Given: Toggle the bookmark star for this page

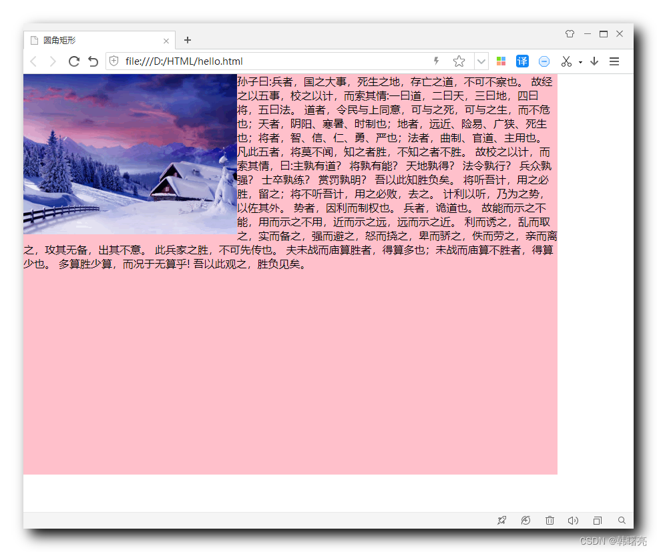Looking at the screenshot, I should [459, 61].
